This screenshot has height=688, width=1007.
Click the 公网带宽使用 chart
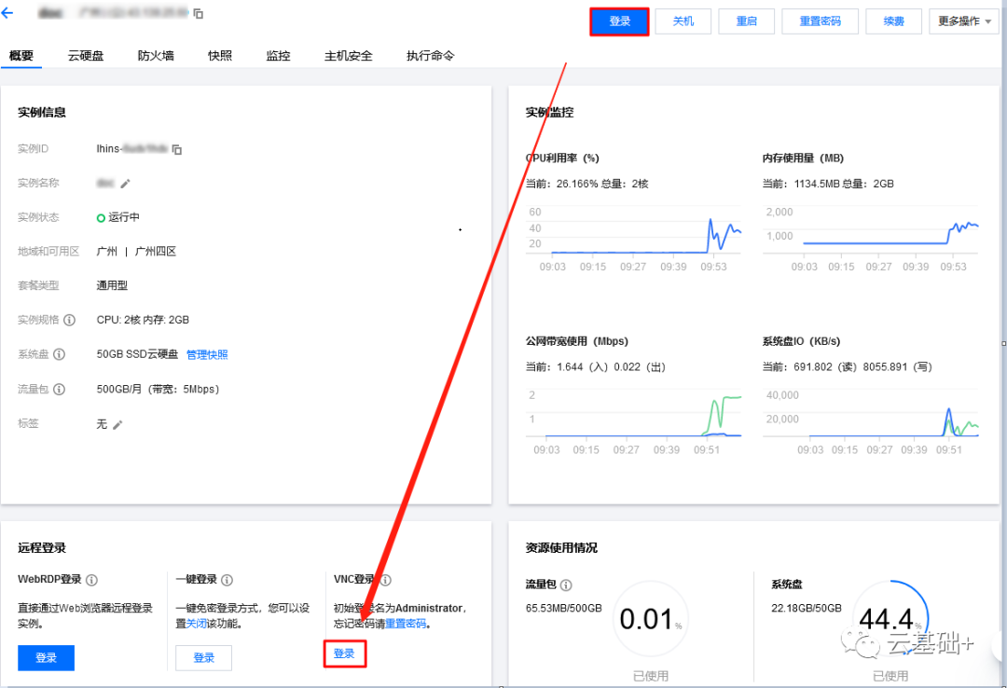[633, 420]
